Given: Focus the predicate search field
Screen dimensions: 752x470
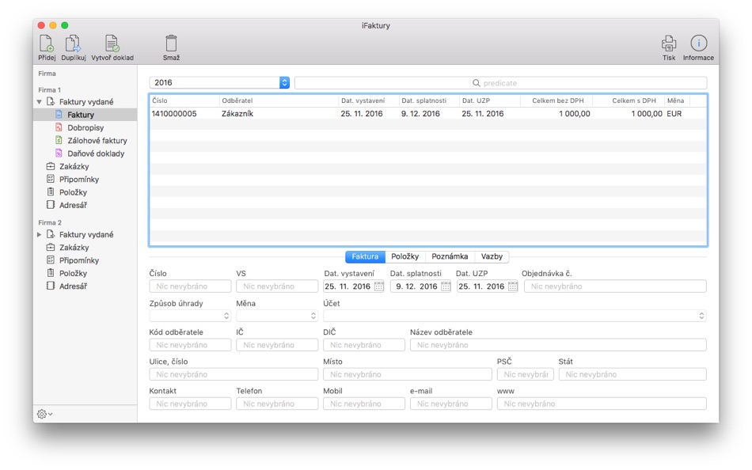Looking at the screenshot, I should 500,82.
